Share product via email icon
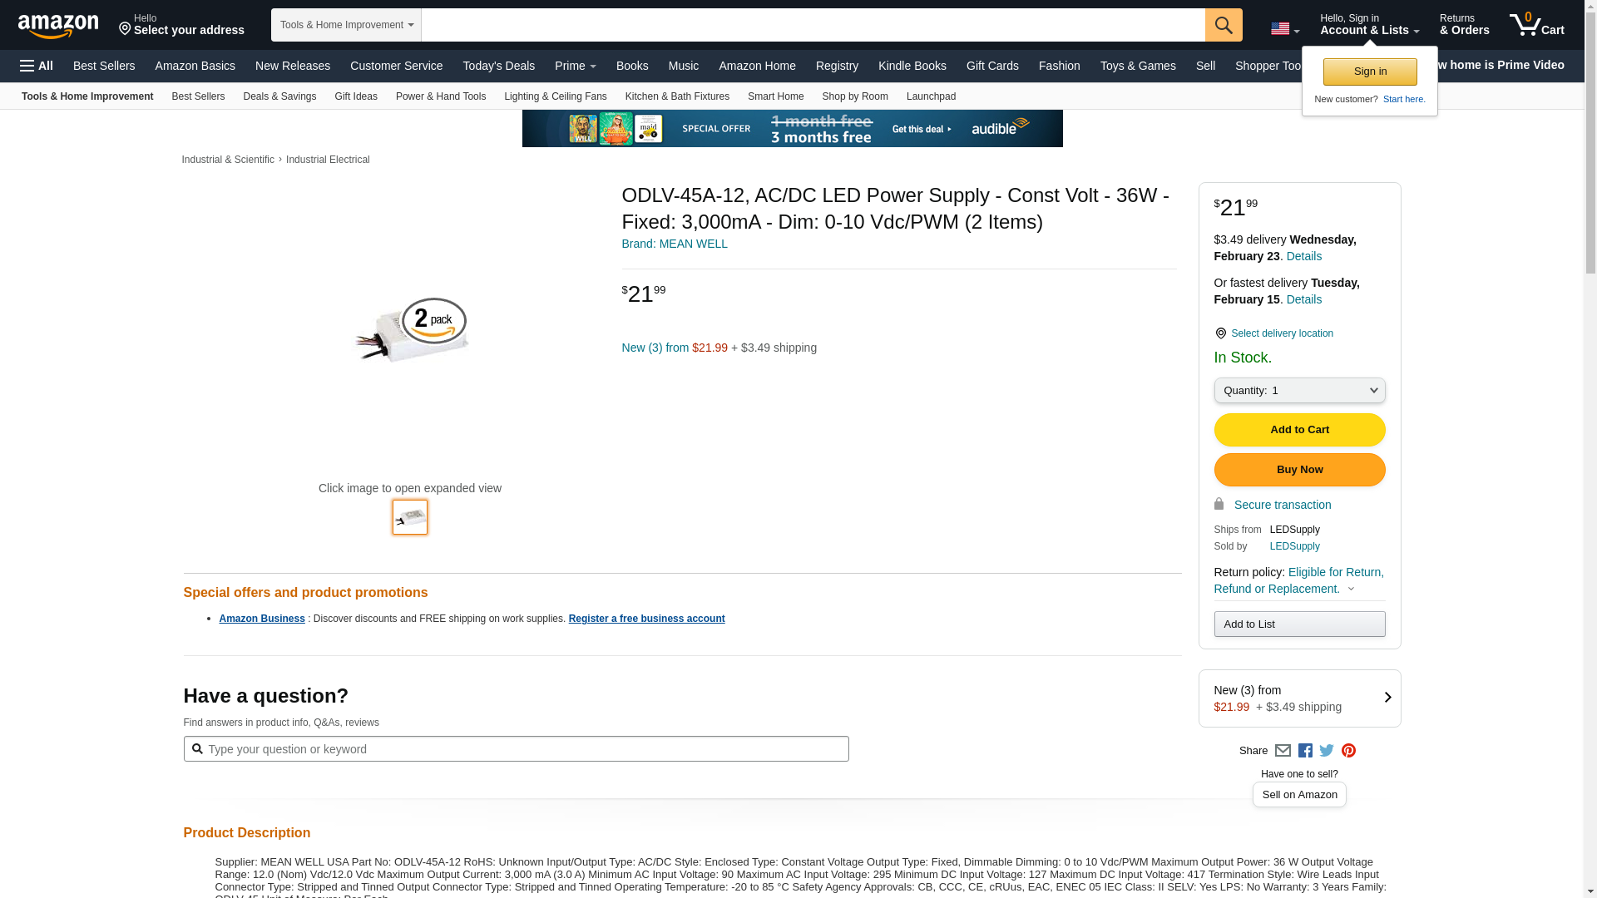 tap(1283, 751)
